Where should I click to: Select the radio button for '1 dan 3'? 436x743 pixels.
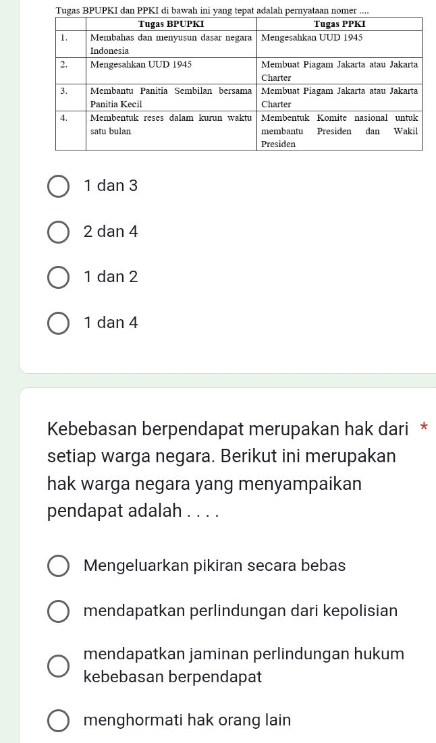click(x=59, y=186)
